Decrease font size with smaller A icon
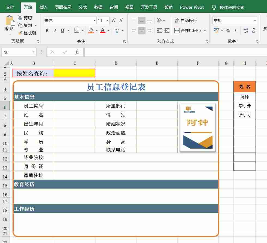The image size is (267, 243). tap(121, 20)
